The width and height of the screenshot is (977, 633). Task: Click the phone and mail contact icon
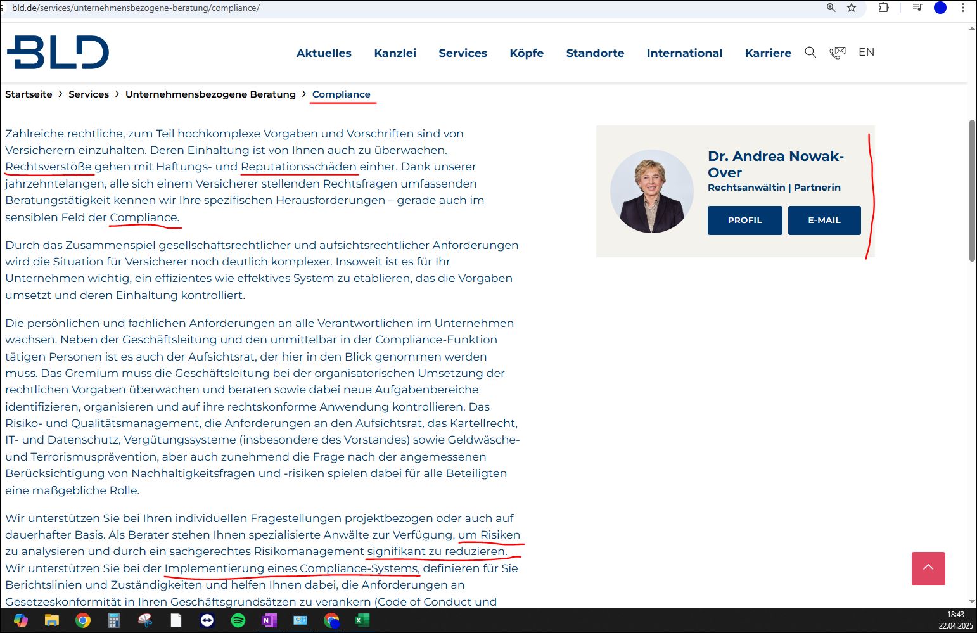[x=838, y=53]
